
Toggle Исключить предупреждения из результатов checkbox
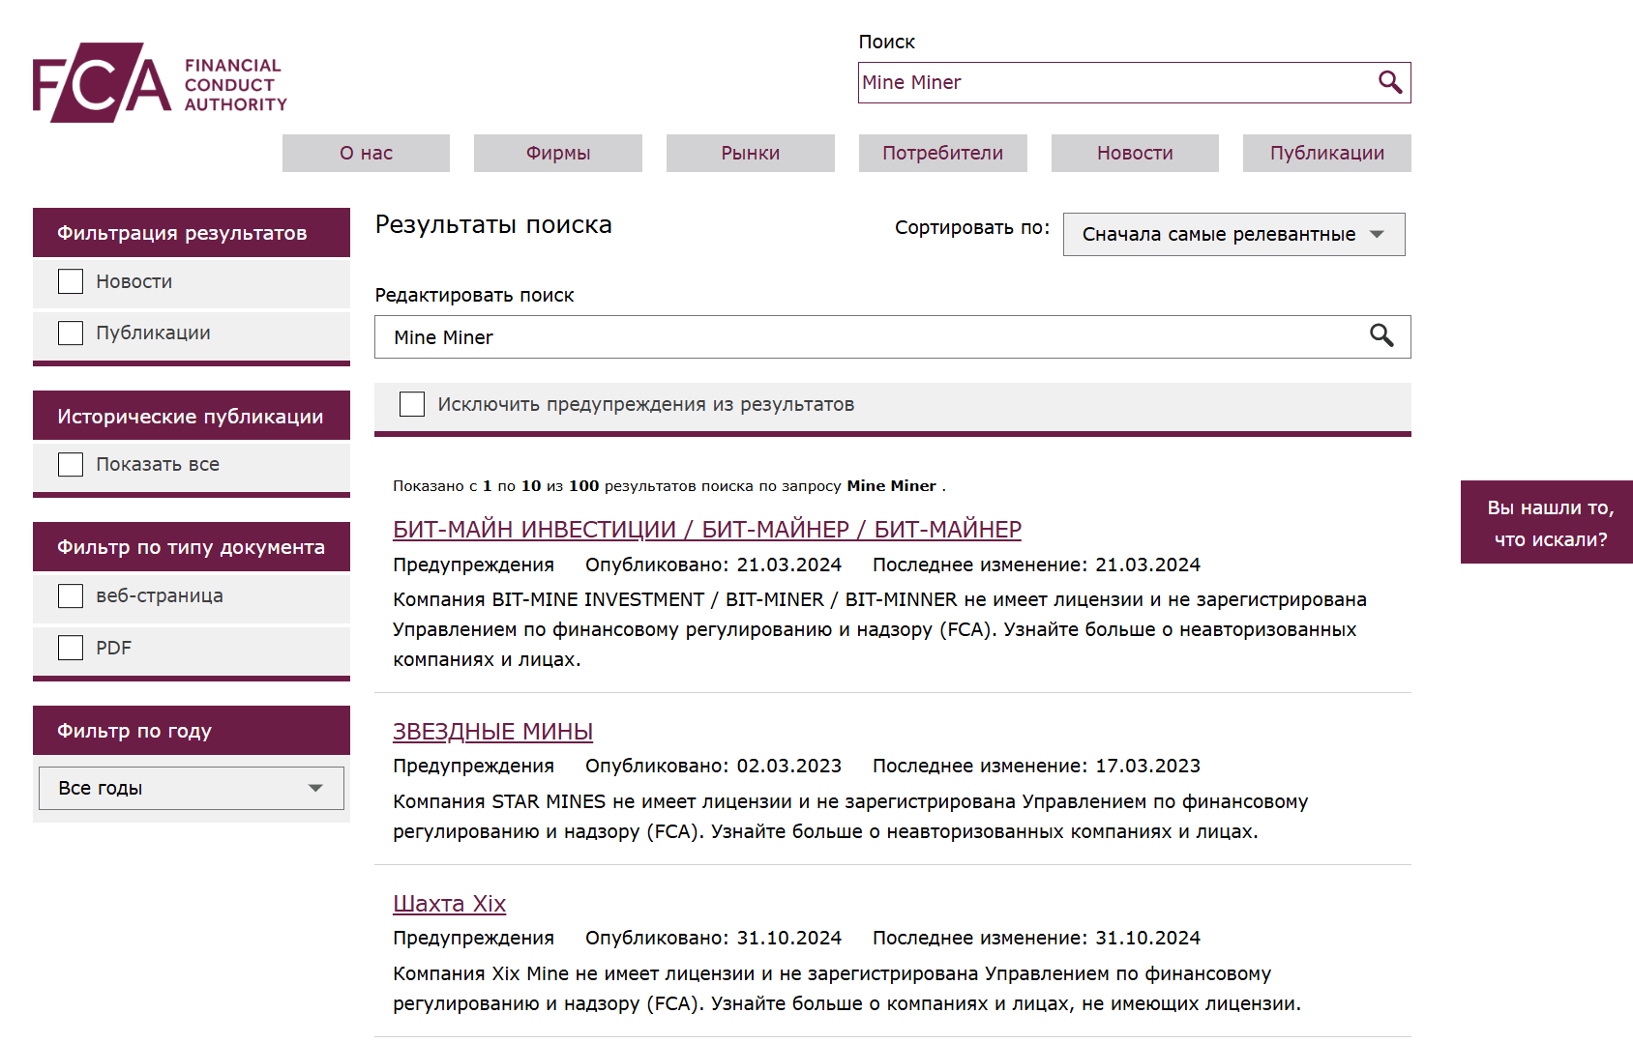(x=412, y=404)
